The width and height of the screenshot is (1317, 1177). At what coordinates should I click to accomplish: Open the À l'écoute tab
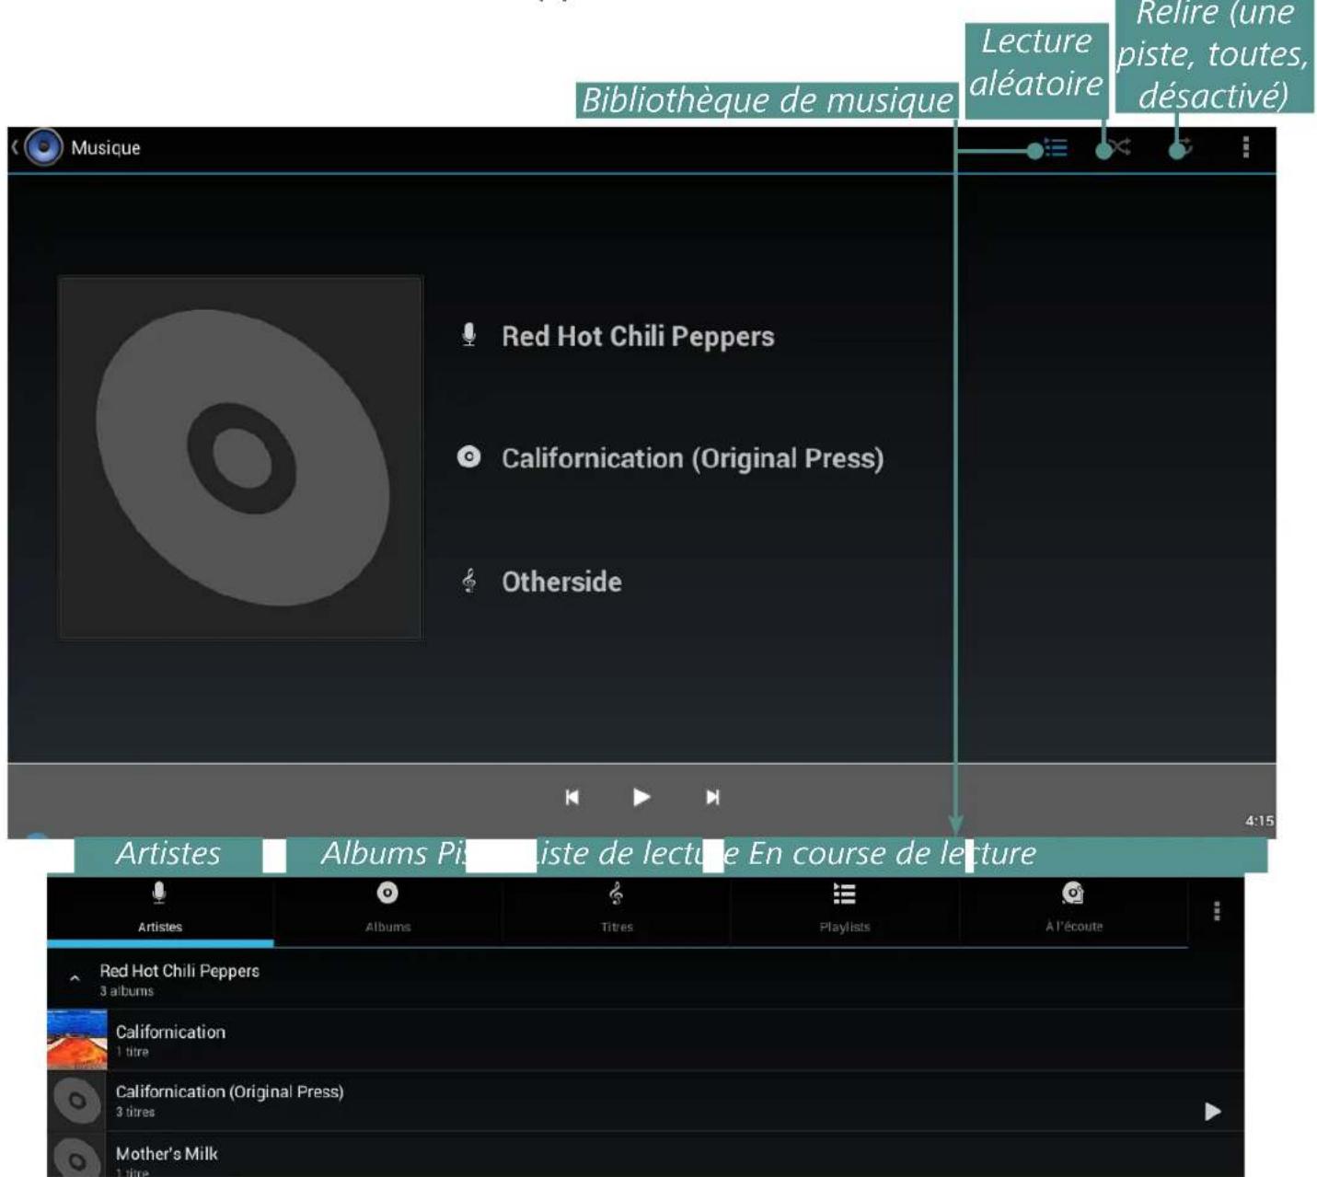coord(1073,909)
